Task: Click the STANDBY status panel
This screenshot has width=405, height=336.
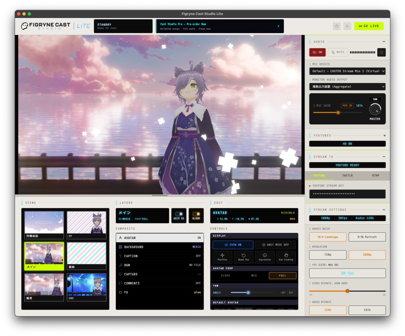Action: coord(123,26)
